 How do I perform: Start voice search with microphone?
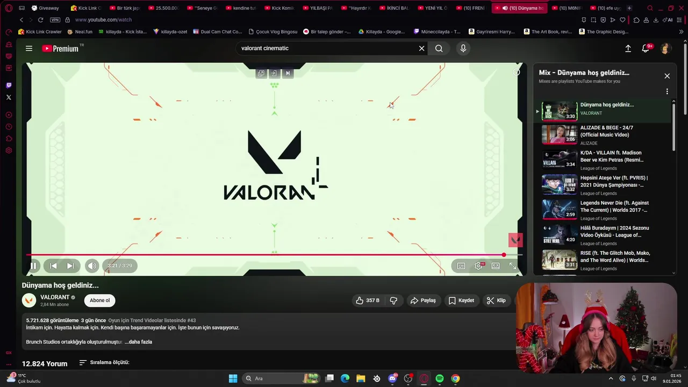click(x=463, y=48)
